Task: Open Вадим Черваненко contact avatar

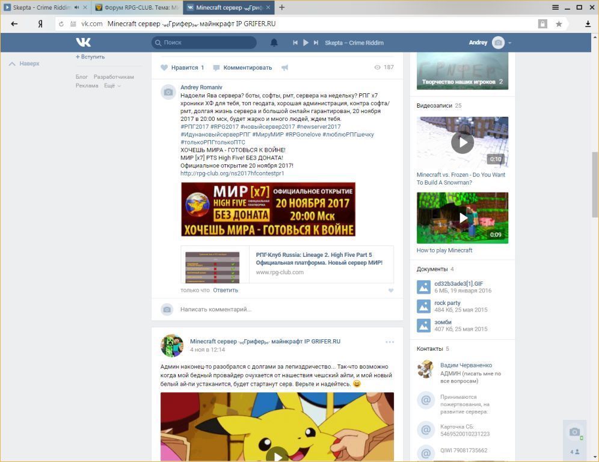Action: point(426,369)
